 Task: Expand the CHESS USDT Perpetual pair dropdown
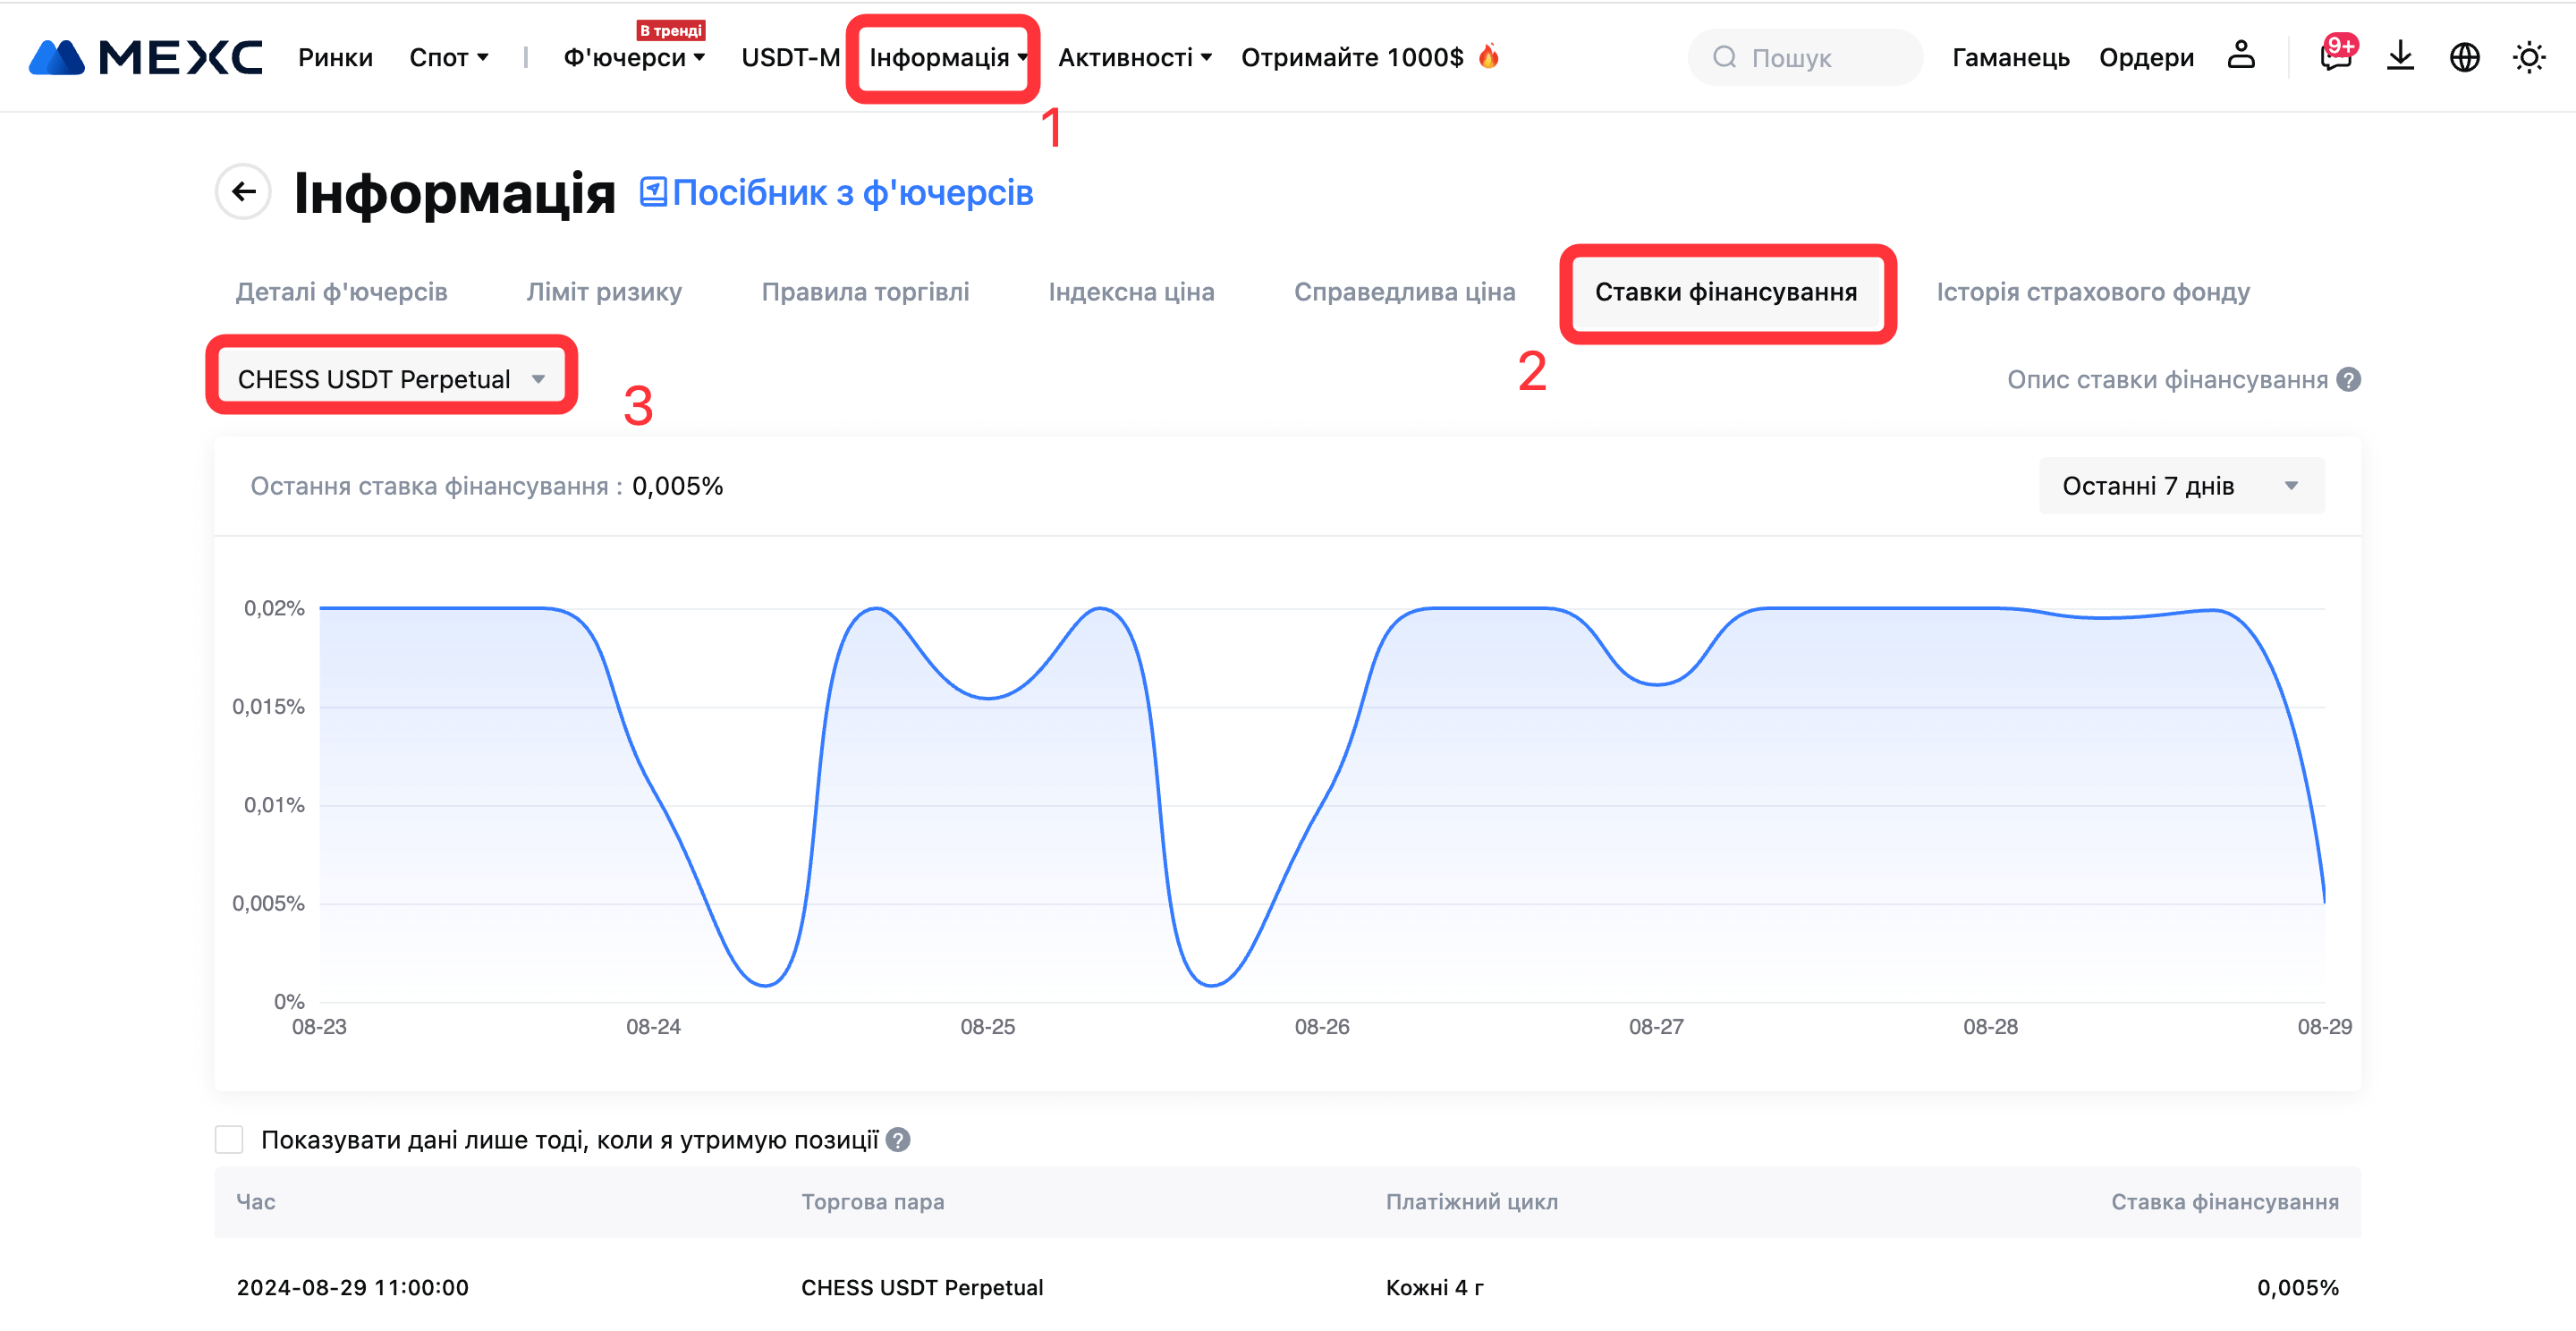[x=391, y=379]
